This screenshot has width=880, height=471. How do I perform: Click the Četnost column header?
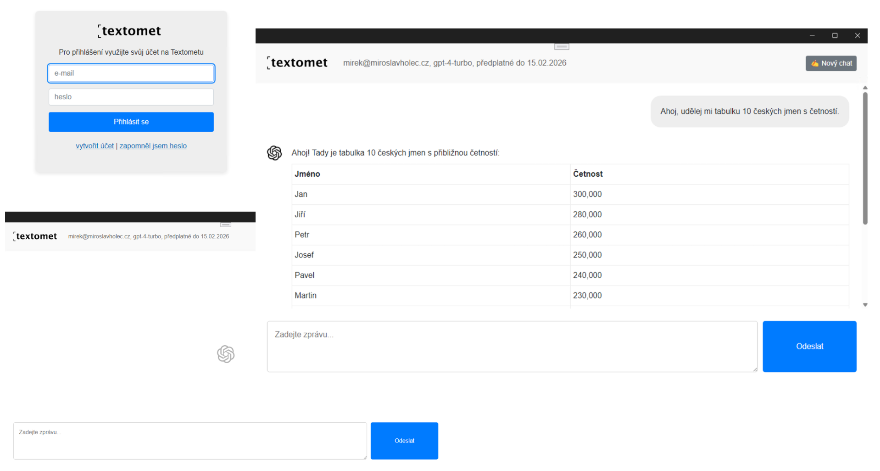709,174
